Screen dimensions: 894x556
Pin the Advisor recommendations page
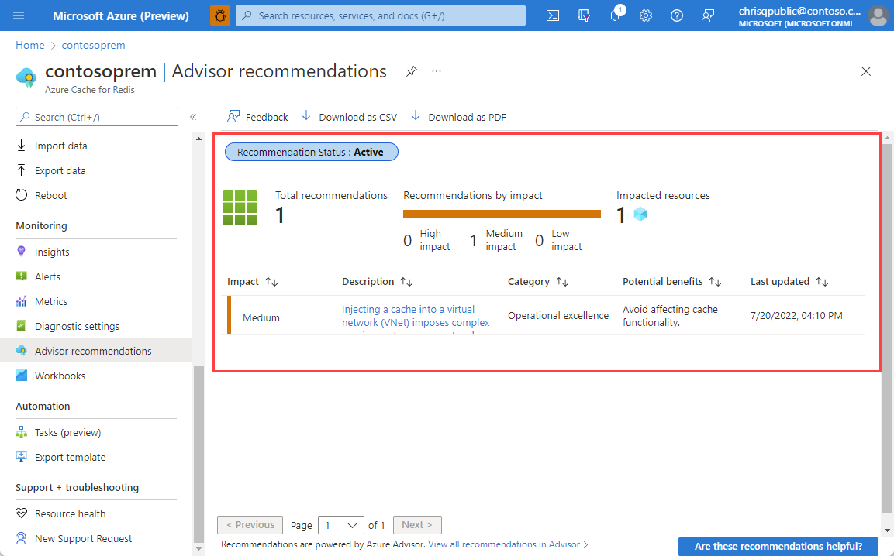tap(411, 70)
